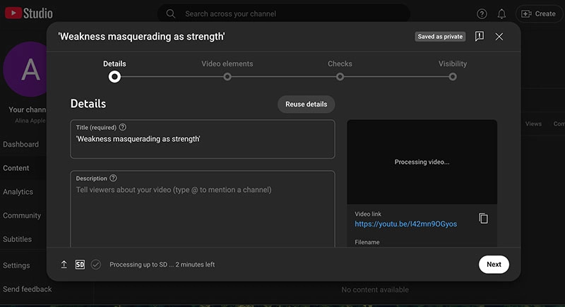Image resolution: width=565 pixels, height=307 pixels.
Task: Open Settings in the sidebar
Action: [16, 265]
